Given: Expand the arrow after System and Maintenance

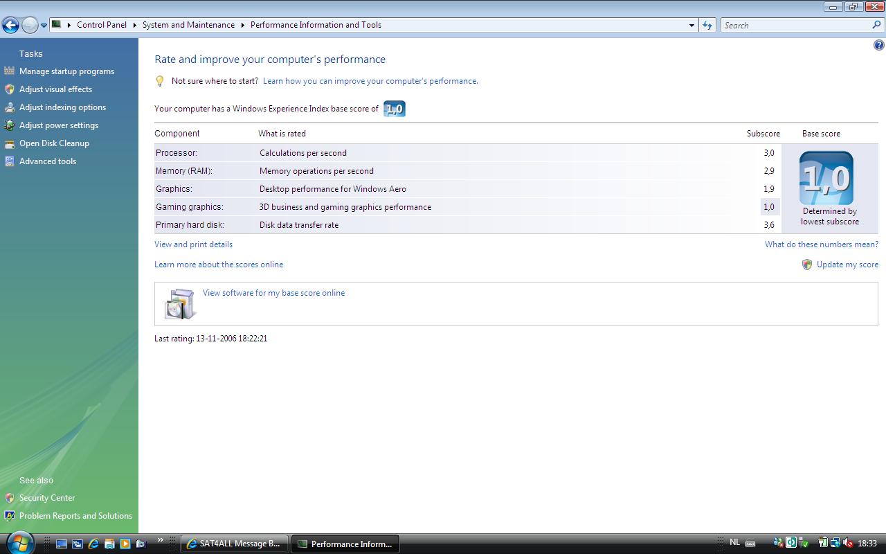Looking at the screenshot, I should [x=243, y=25].
